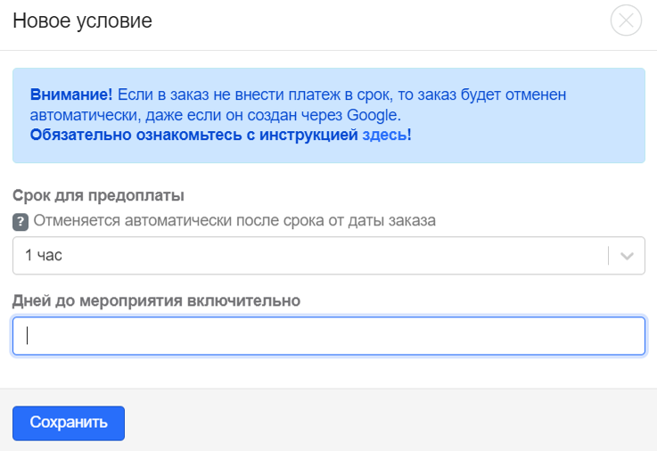The width and height of the screenshot is (657, 451).
Task: Click the "Обязательно ознакомьтесь с инструкцией" text
Action: pyautogui.click(x=193, y=135)
